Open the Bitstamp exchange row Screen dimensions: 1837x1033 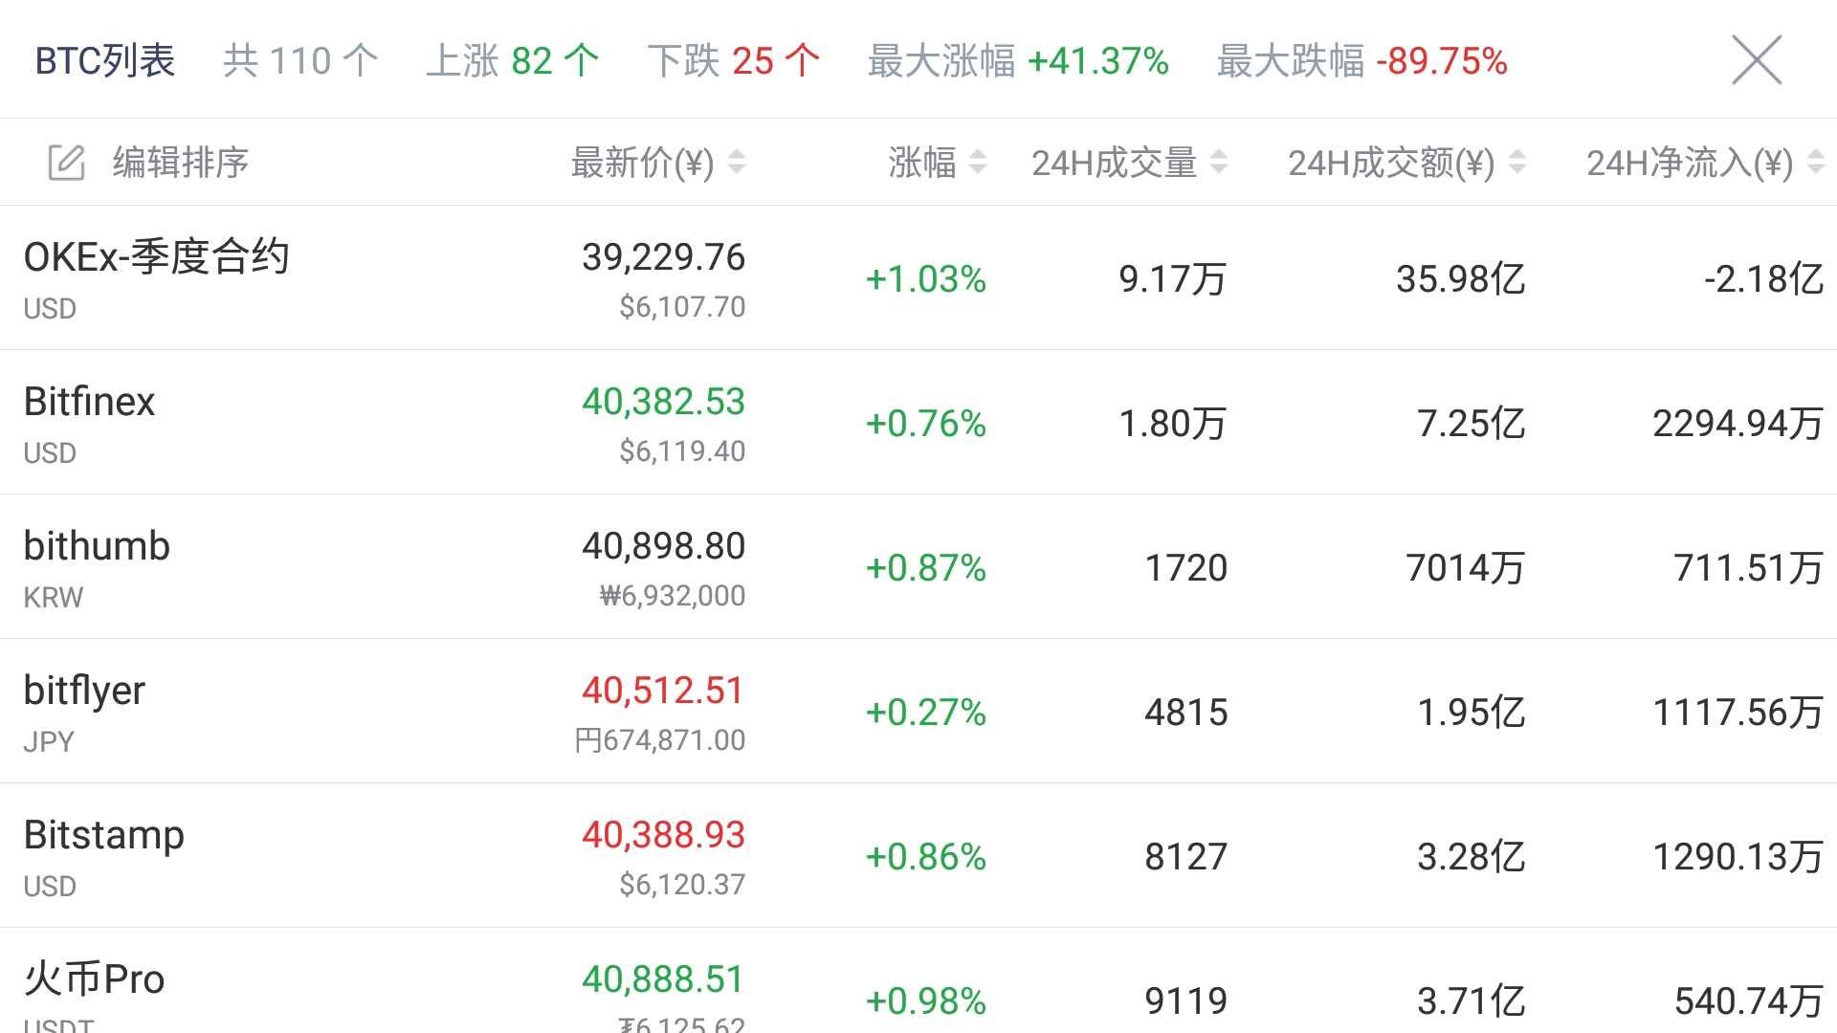tap(918, 855)
